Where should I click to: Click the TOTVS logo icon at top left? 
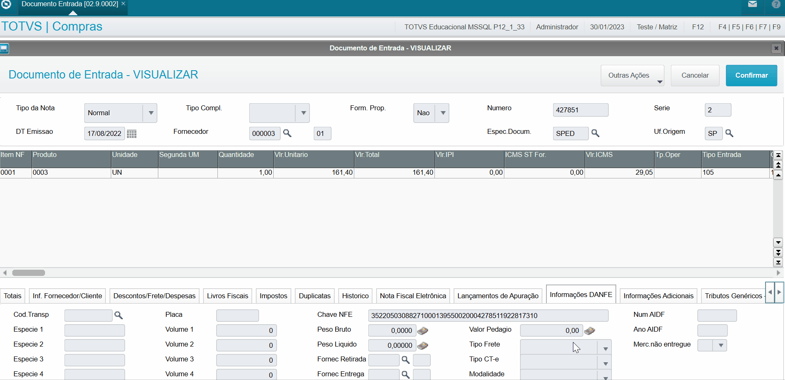click(x=6, y=4)
